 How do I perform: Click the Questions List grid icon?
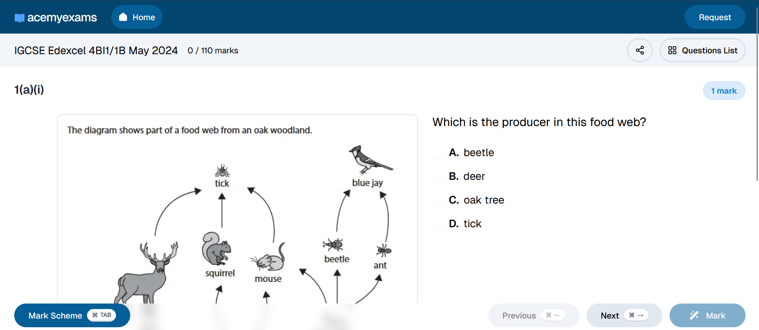point(672,50)
